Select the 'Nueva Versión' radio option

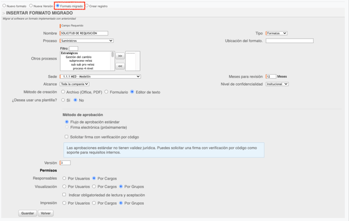point(31,6)
